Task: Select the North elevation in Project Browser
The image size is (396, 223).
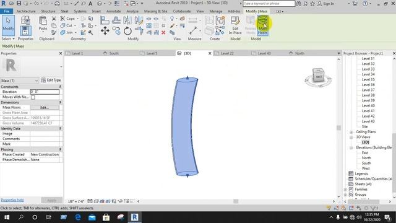Action: point(366,158)
